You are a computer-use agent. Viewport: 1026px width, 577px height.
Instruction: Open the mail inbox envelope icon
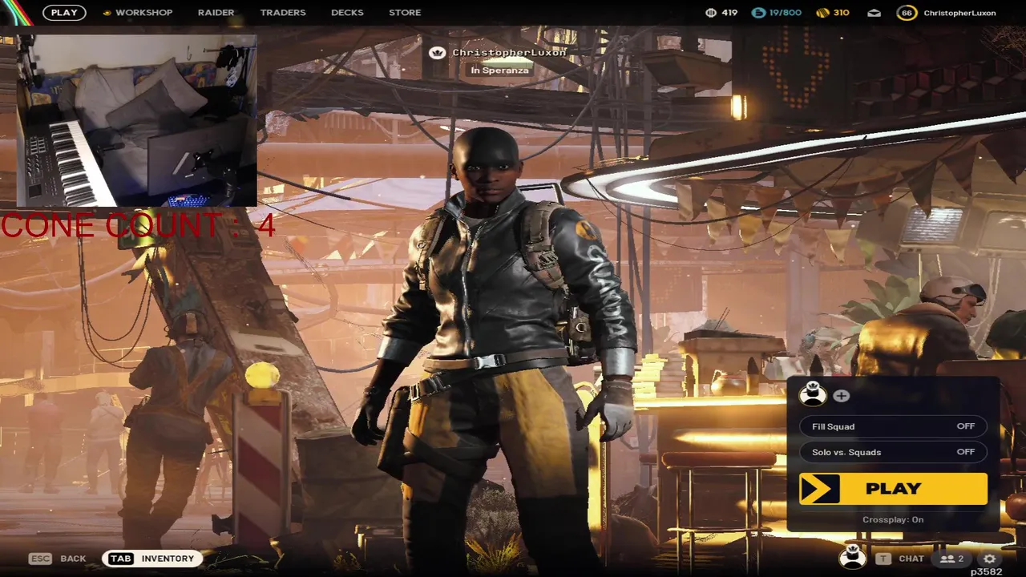coord(875,13)
